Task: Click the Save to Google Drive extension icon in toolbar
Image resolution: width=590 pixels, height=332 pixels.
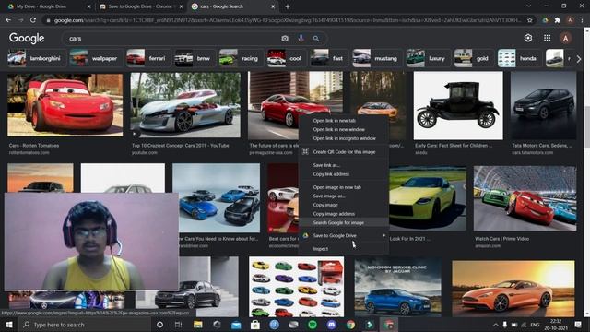Action: pyautogui.click(x=545, y=20)
